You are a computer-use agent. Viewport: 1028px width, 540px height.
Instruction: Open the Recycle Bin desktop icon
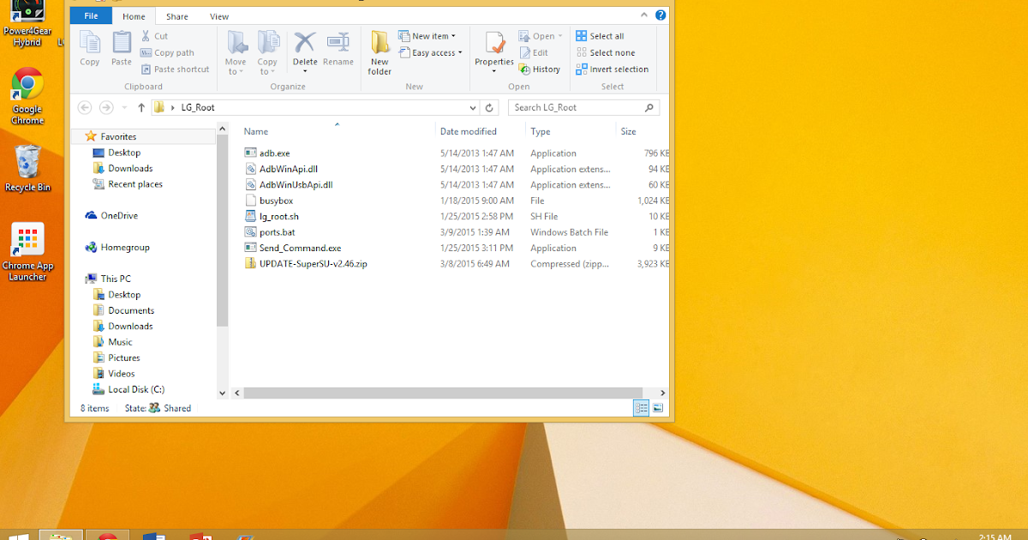[x=27, y=167]
